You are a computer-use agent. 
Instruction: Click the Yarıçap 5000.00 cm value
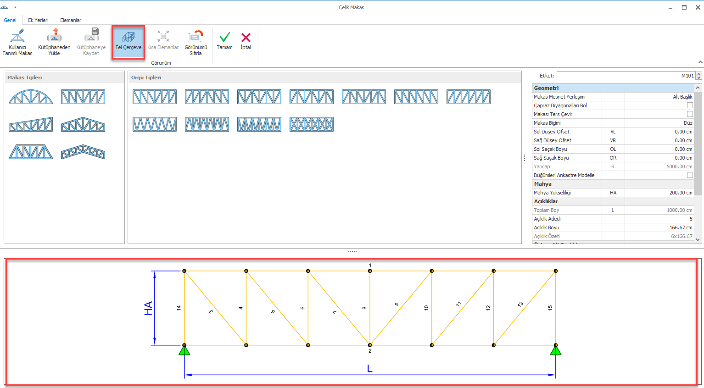tap(659, 166)
